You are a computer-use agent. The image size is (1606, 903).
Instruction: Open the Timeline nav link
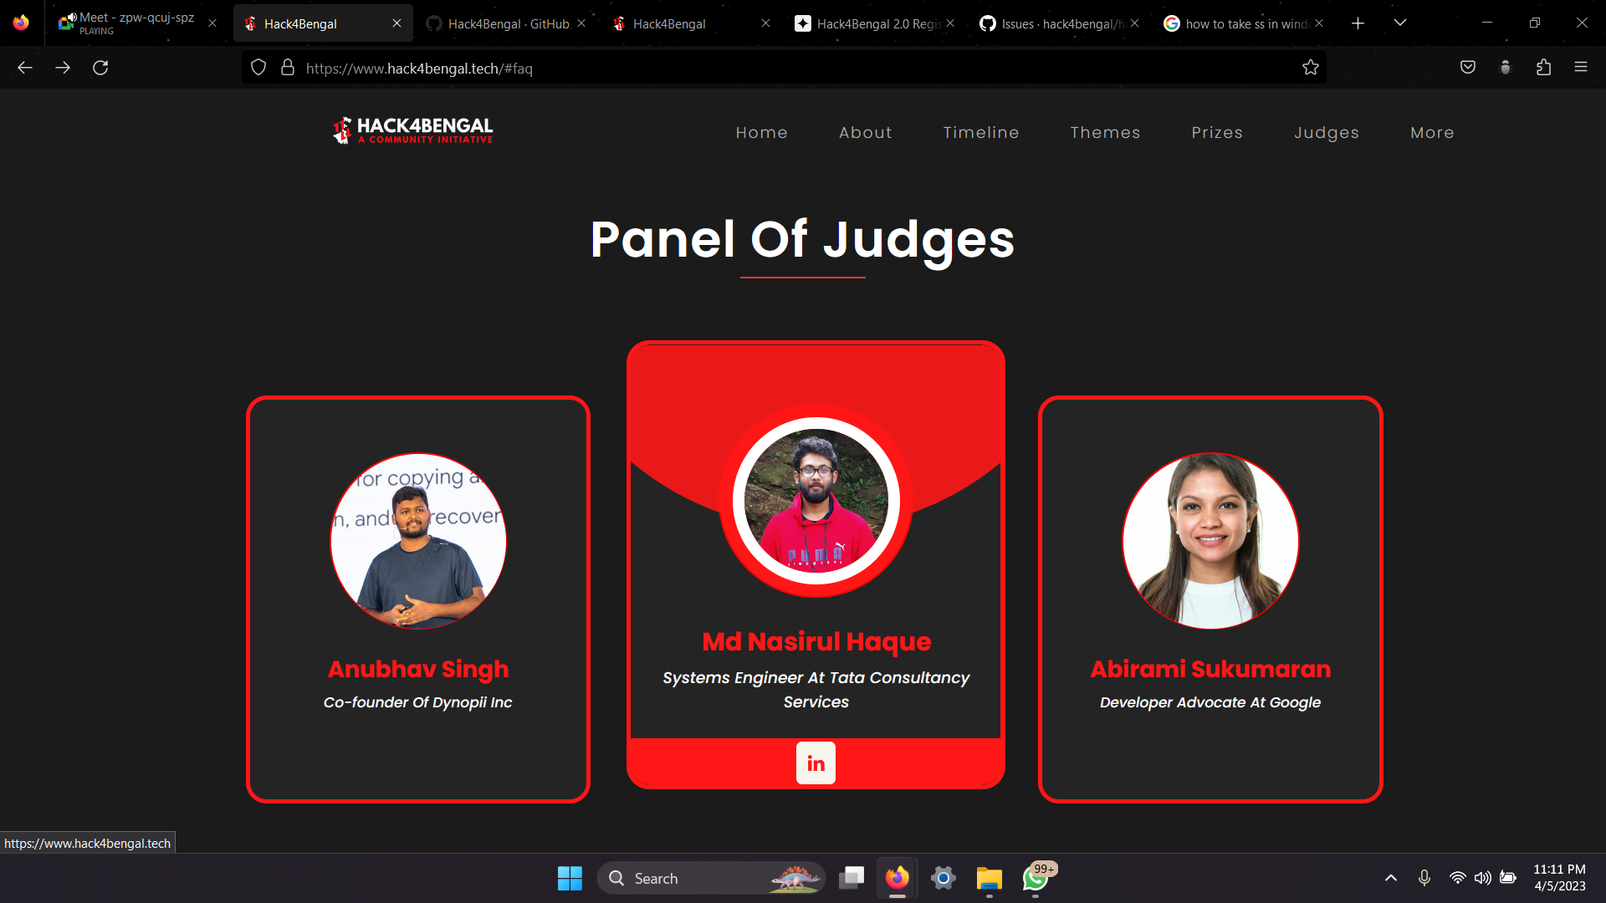pyautogui.click(x=980, y=132)
